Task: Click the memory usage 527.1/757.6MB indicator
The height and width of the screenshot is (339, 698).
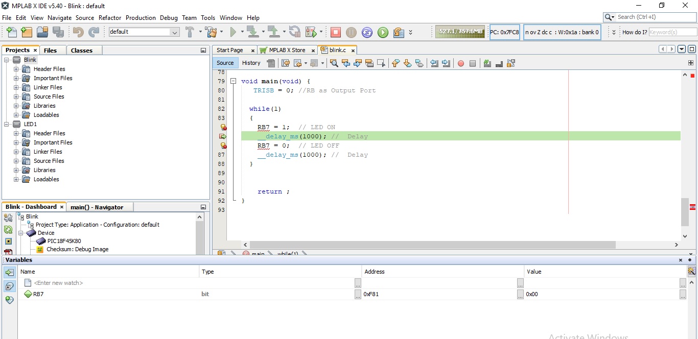Action: 461,32
